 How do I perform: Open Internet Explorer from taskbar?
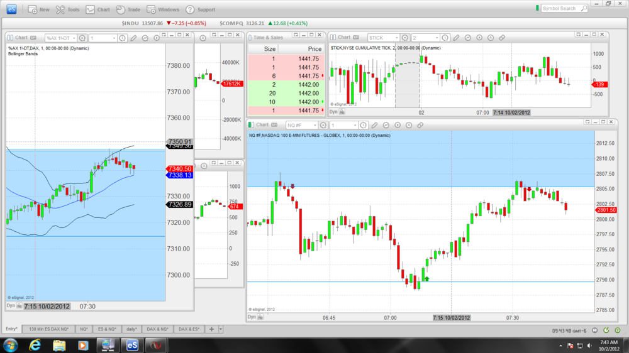[35, 345]
